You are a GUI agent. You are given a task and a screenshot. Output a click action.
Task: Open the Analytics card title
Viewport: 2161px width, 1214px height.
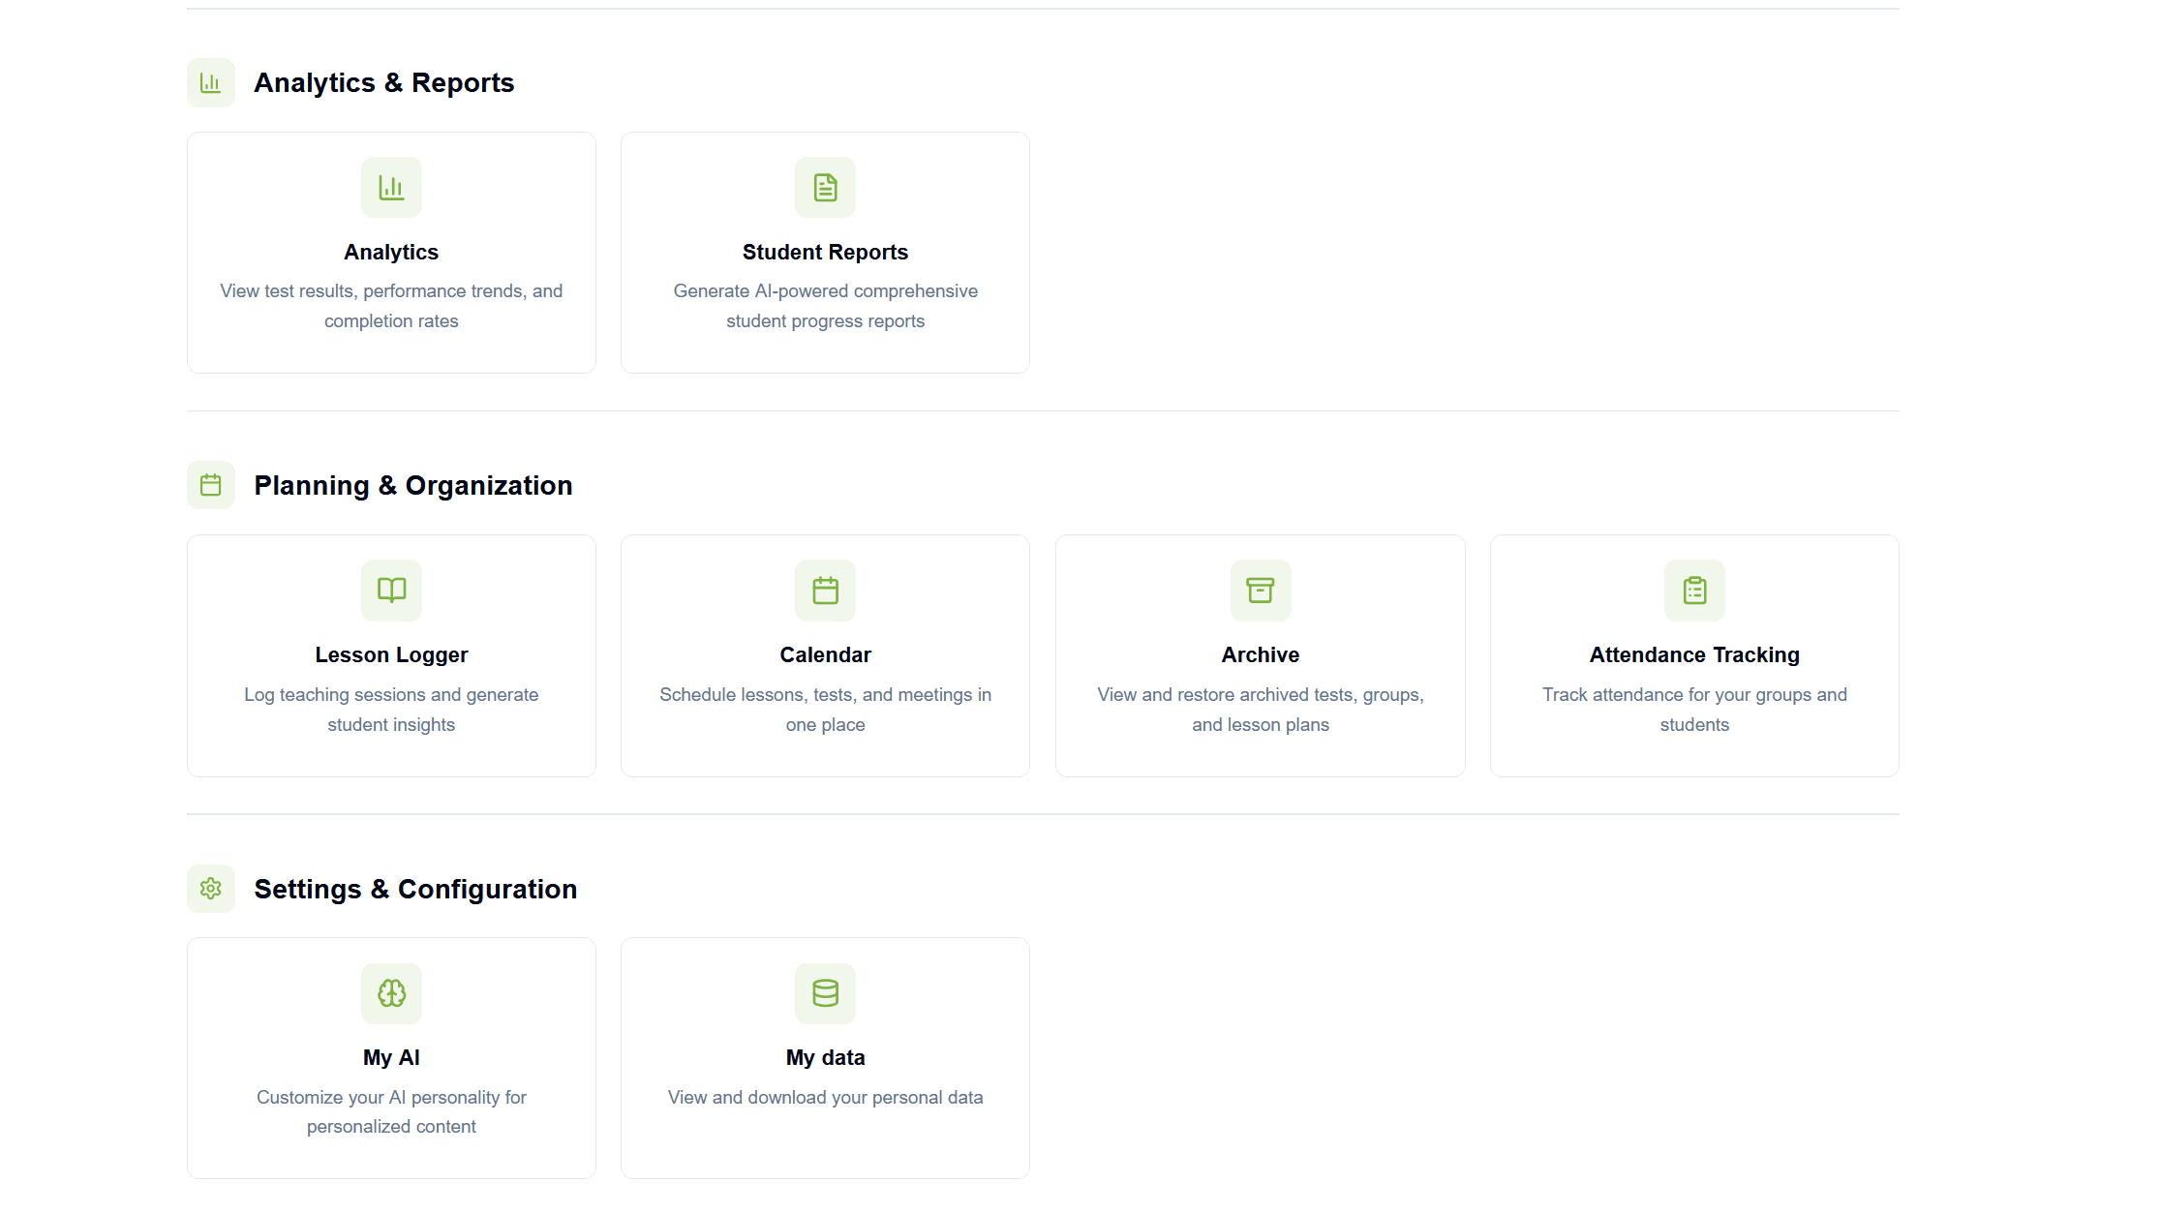(x=391, y=252)
